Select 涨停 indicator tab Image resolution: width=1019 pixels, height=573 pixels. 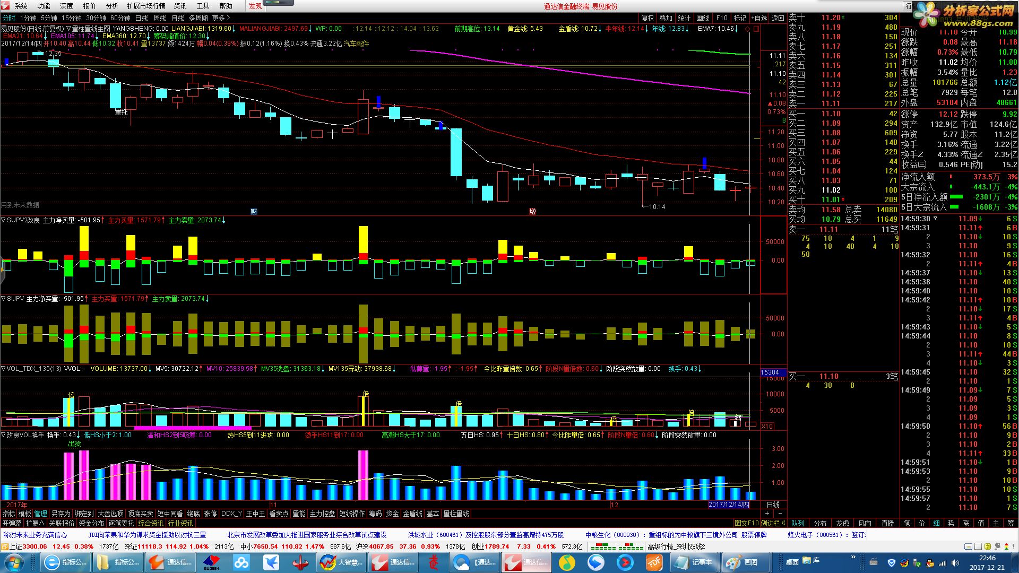[211, 514]
